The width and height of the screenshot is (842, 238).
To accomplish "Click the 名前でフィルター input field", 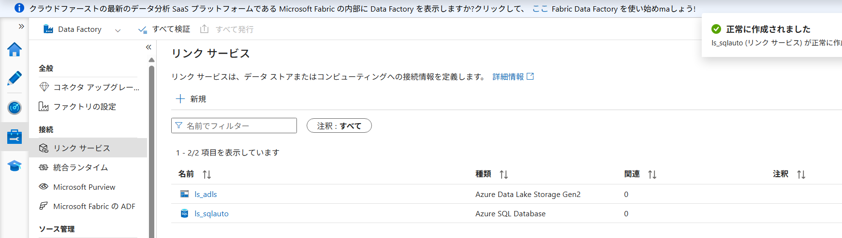I will pyautogui.click(x=234, y=126).
